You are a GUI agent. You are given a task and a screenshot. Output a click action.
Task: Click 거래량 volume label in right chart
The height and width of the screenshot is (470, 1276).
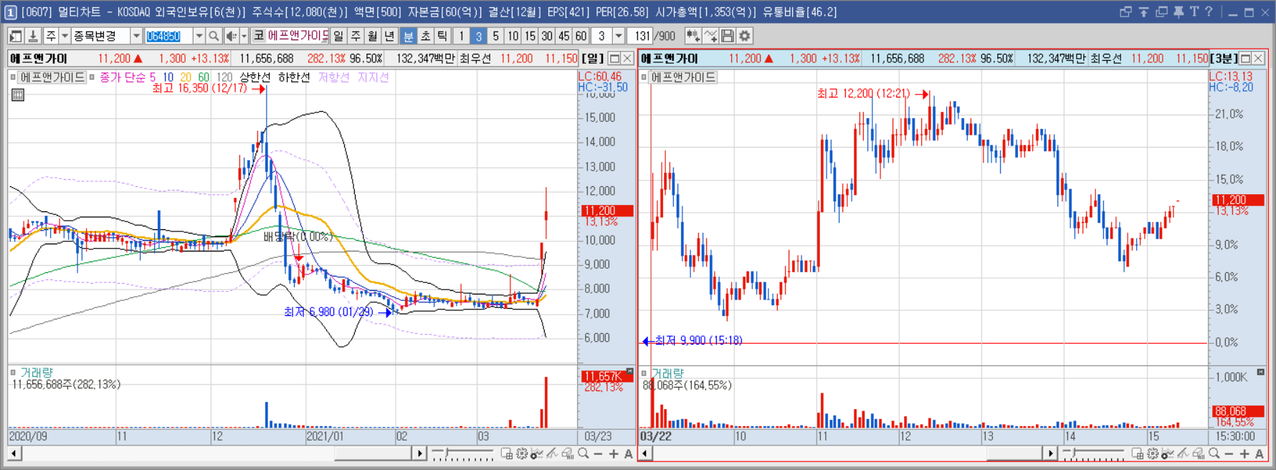[667, 373]
